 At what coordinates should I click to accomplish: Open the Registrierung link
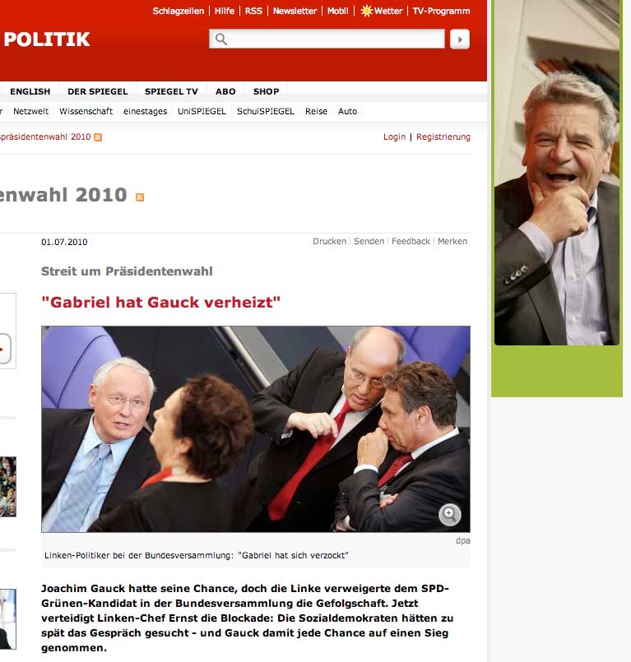pyautogui.click(x=443, y=137)
